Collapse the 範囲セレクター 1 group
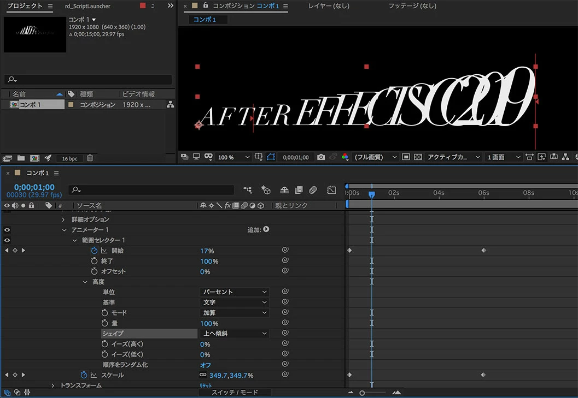This screenshot has width=578, height=398. [74, 240]
